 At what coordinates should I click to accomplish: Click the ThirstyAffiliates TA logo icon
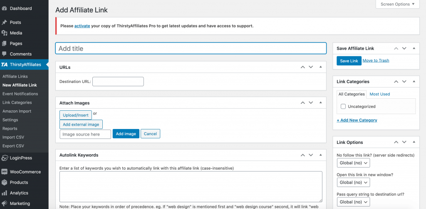pyautogui.click(x=4, y=65)
